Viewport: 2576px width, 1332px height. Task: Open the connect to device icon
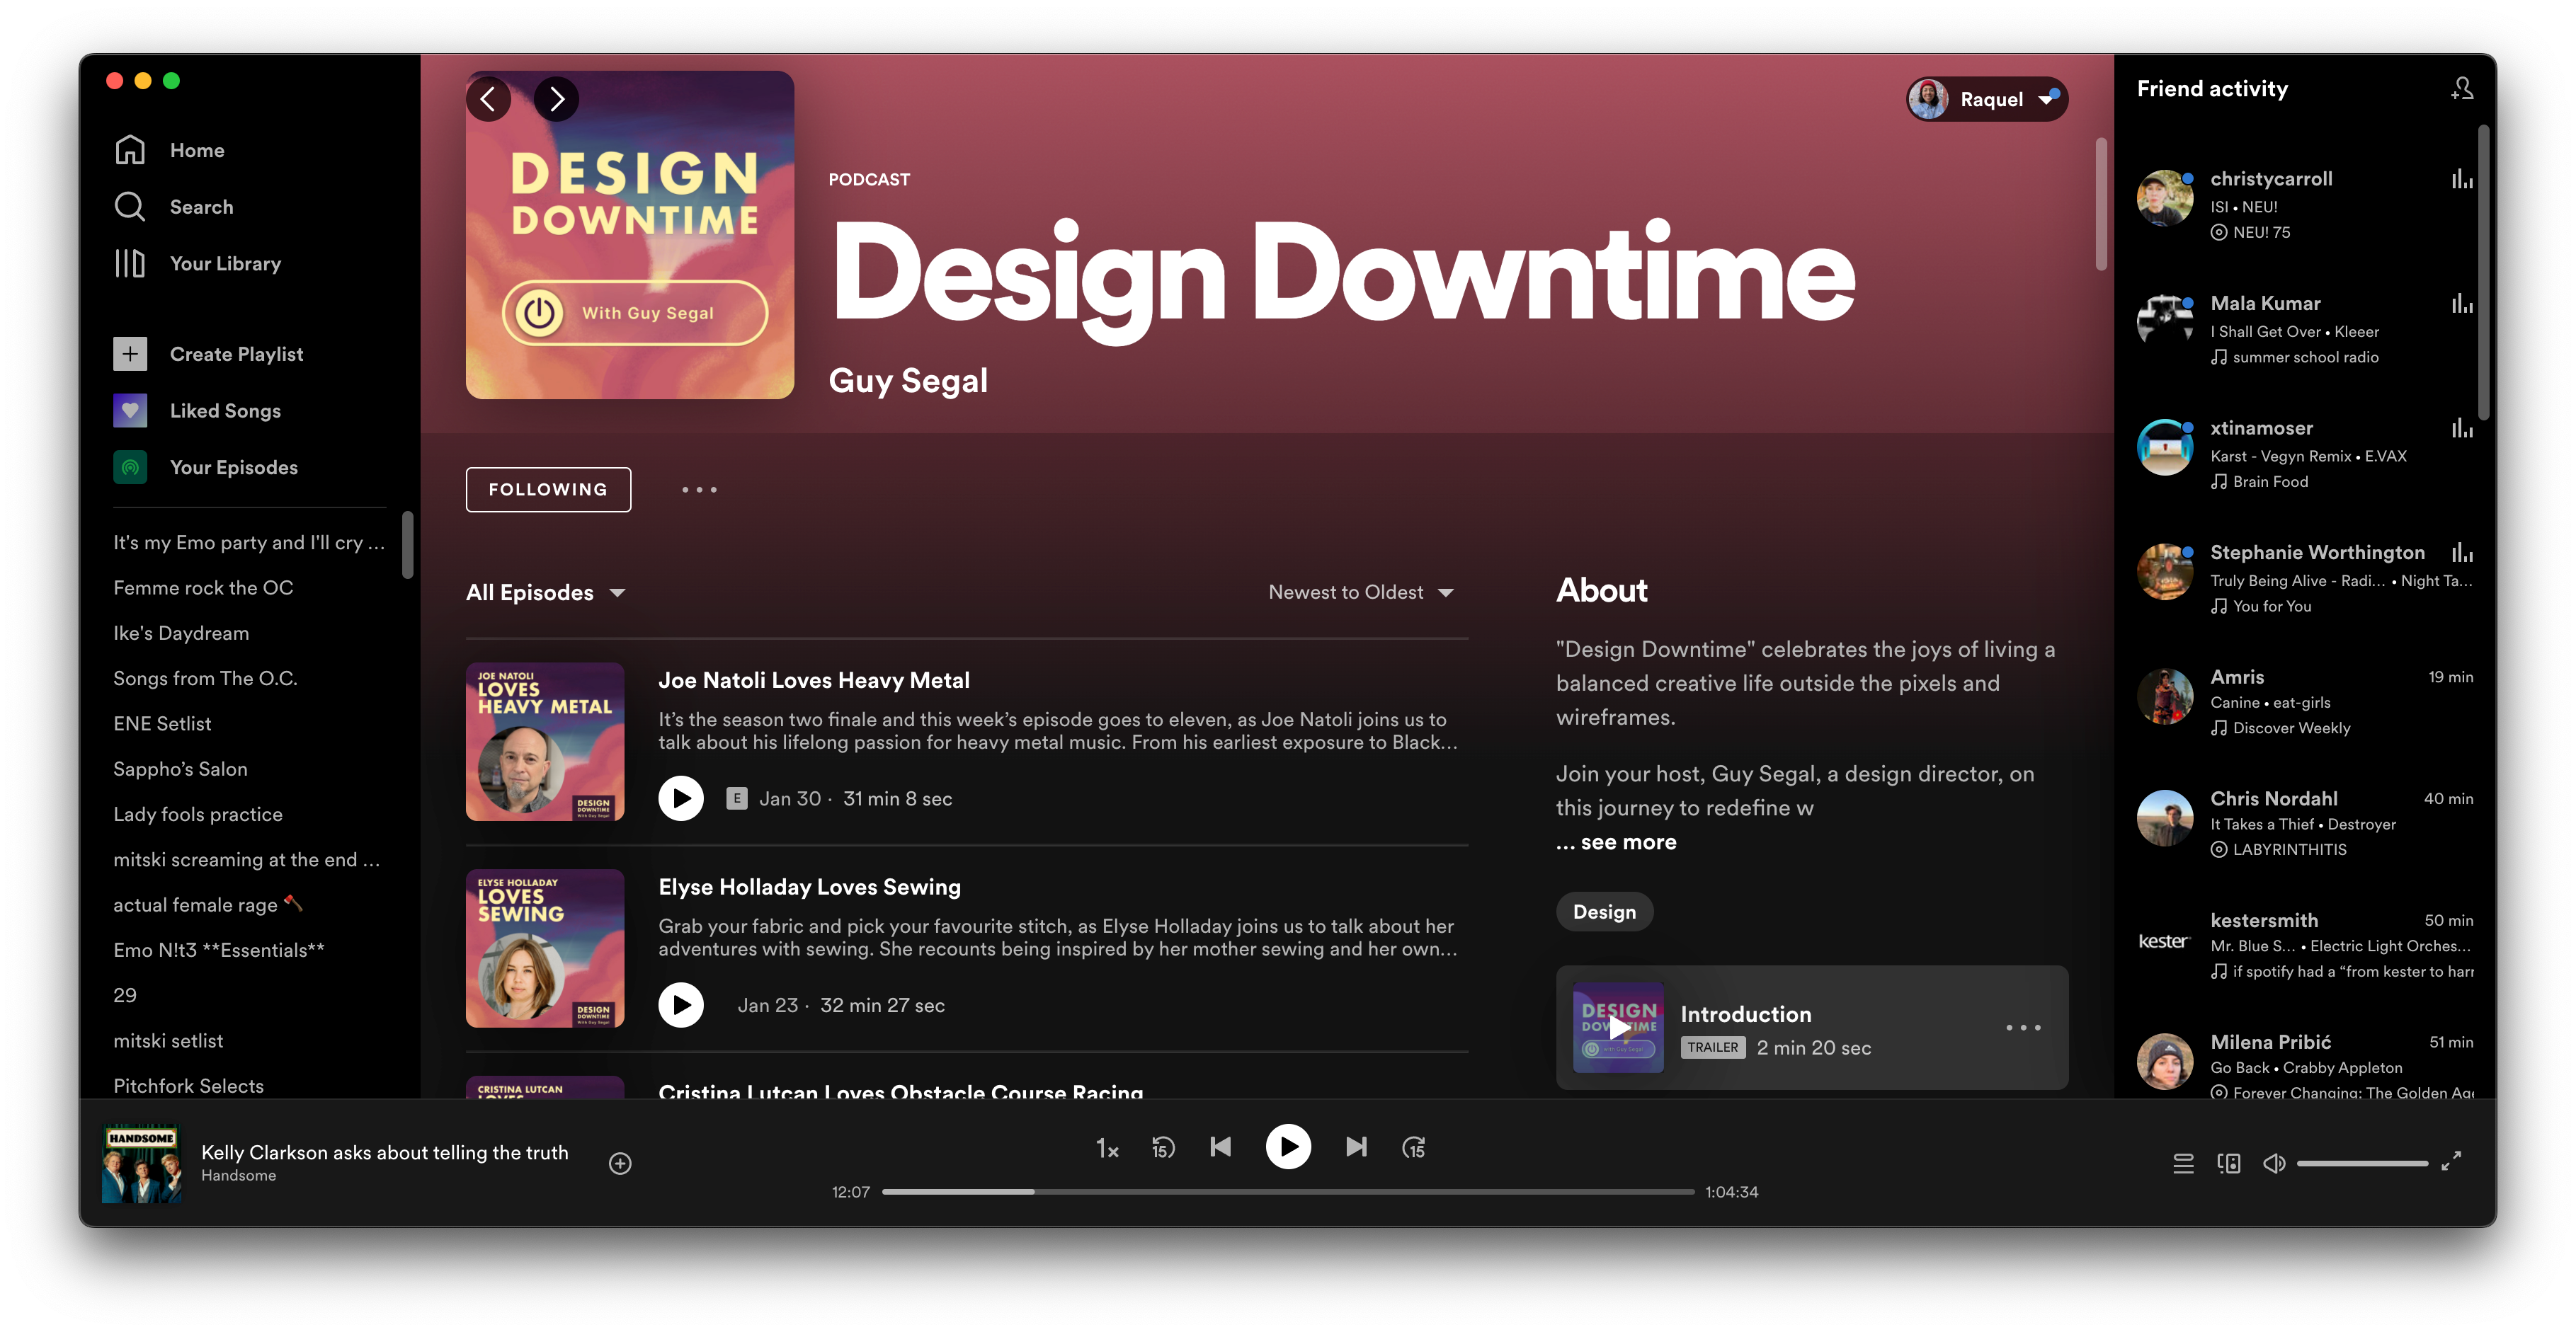[2229, 1163]
